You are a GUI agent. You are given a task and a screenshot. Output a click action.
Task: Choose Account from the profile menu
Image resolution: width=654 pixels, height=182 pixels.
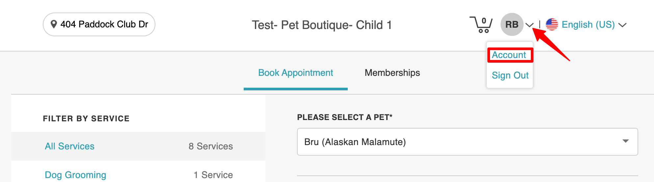tap(509, 55)
